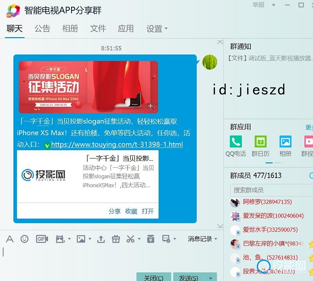This screenshot has width=313, height=281.
Task: Expand the 设置 dropdown menu
Action: coord(157,29)
